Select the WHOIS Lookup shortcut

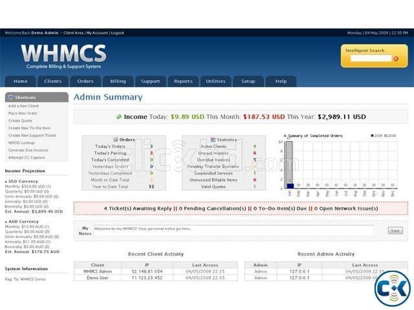(21, 143)
